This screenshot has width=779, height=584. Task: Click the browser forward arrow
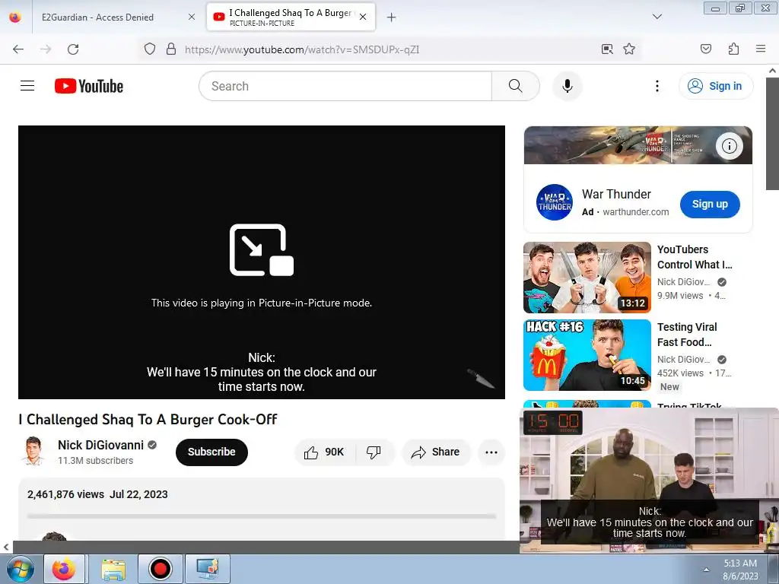point(46,49)
